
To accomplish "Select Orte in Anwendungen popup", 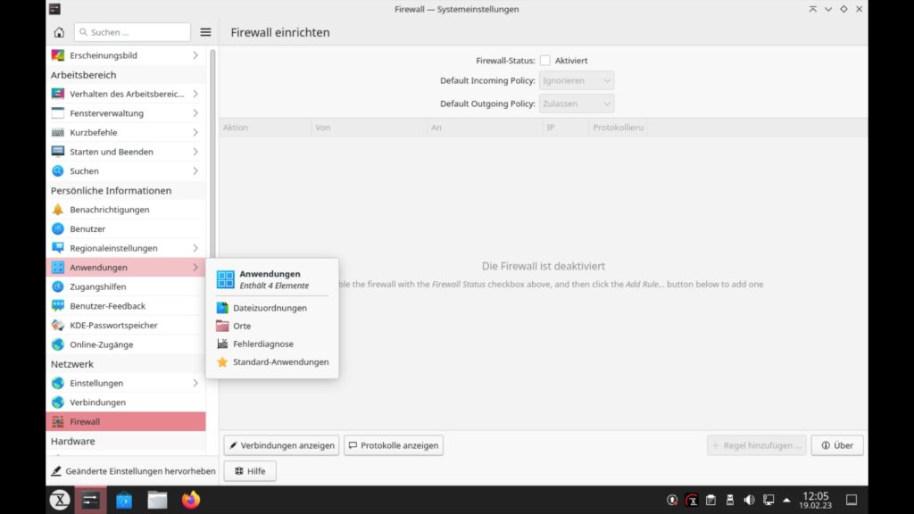I will [x=272, y=326].
